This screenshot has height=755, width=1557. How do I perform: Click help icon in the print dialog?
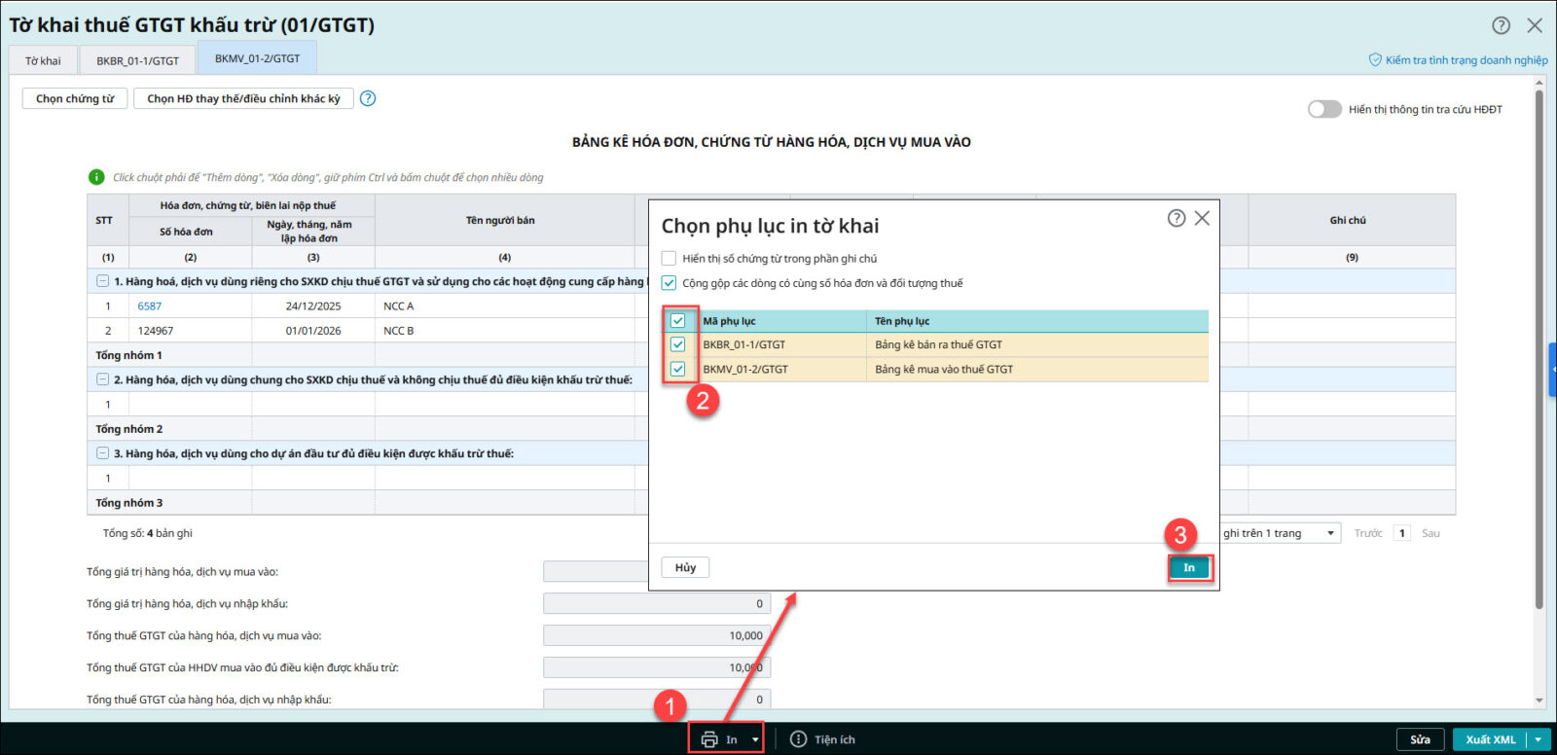1177,218
